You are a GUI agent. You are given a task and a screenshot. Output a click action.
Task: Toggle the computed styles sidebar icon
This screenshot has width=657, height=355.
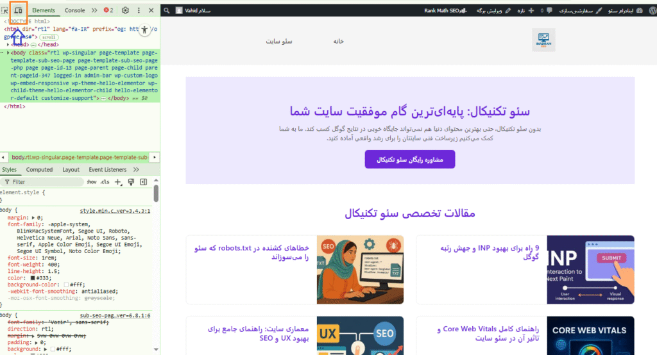tap(144, 182)
